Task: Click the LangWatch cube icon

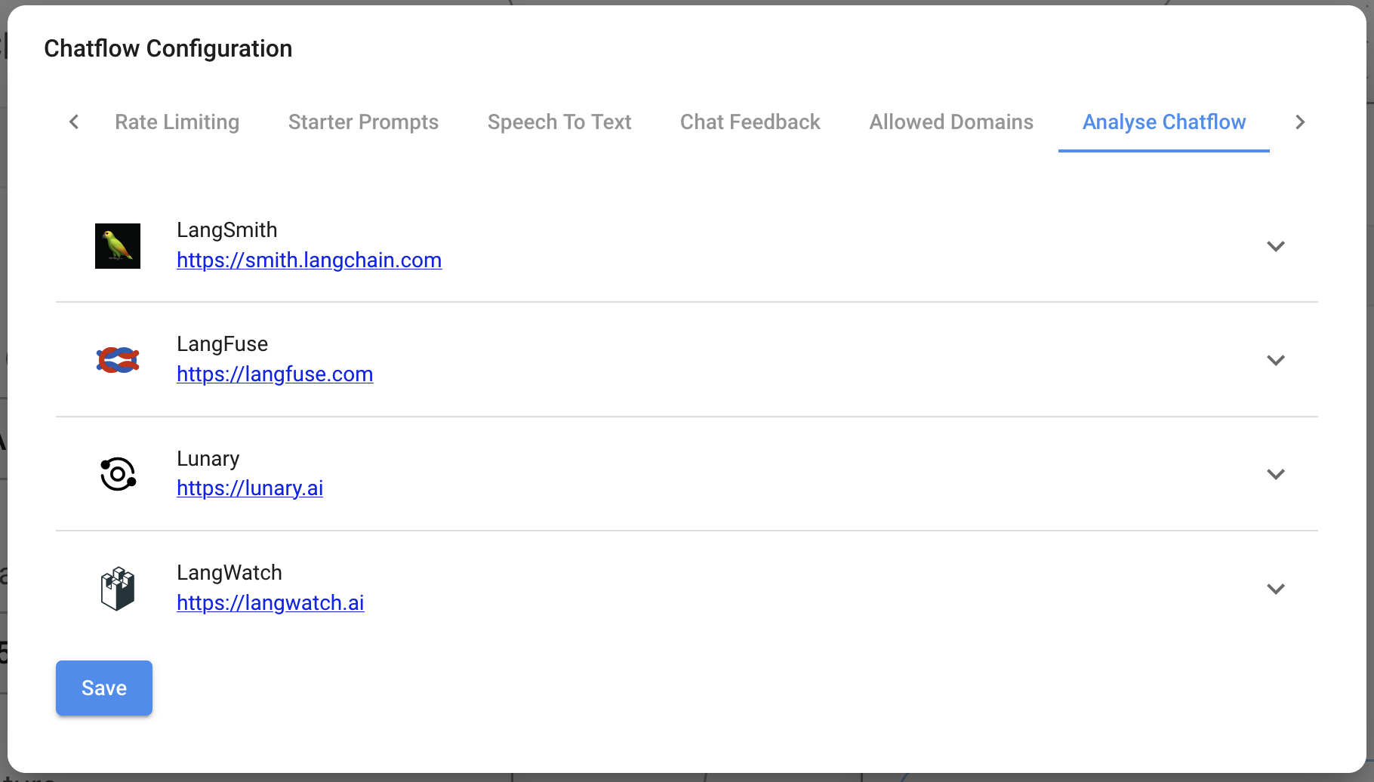Action: [x=118, y=588]
